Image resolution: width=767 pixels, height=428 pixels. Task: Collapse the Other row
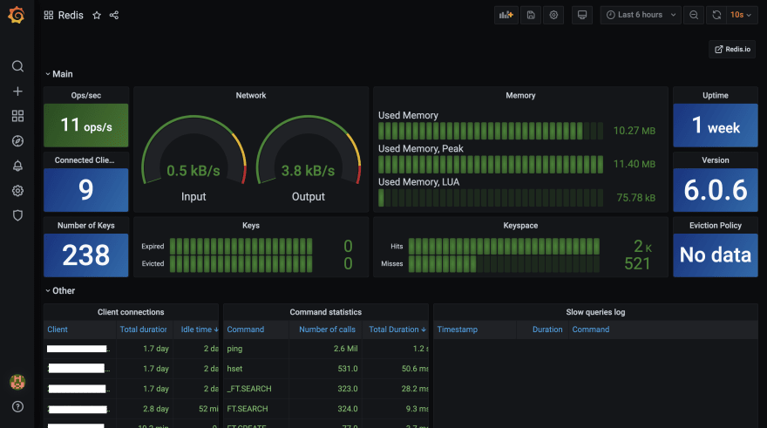(60, 290)
